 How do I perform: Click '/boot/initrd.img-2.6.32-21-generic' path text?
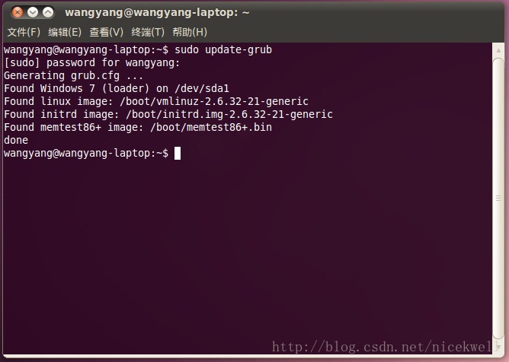click(229, 114)
